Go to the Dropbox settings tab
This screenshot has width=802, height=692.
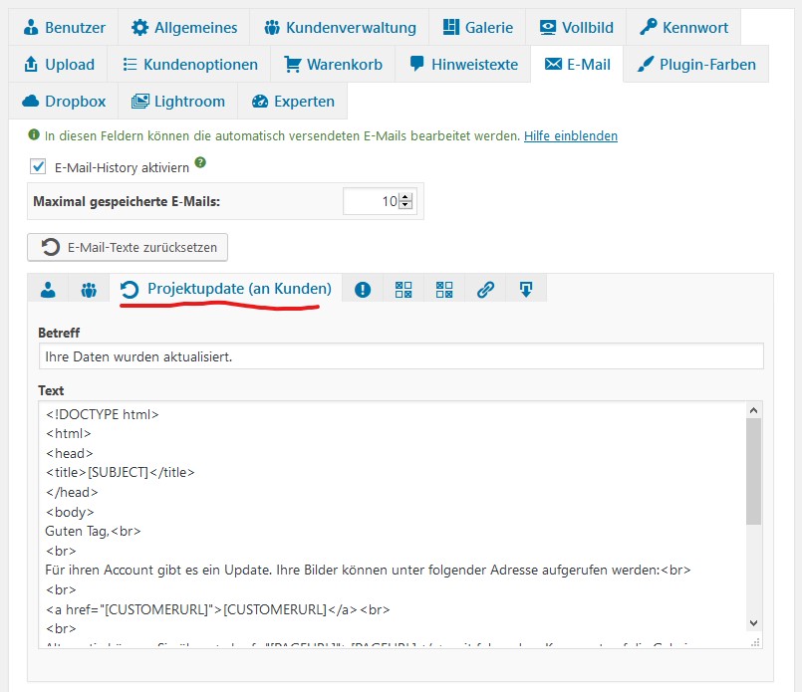tap(64, 101)
